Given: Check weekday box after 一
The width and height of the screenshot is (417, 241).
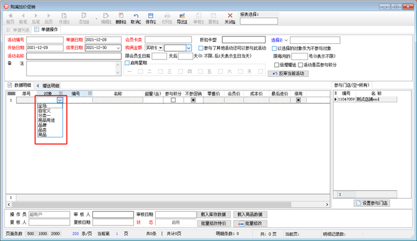Looking at the screenshot, I should (x=141, y=71).
